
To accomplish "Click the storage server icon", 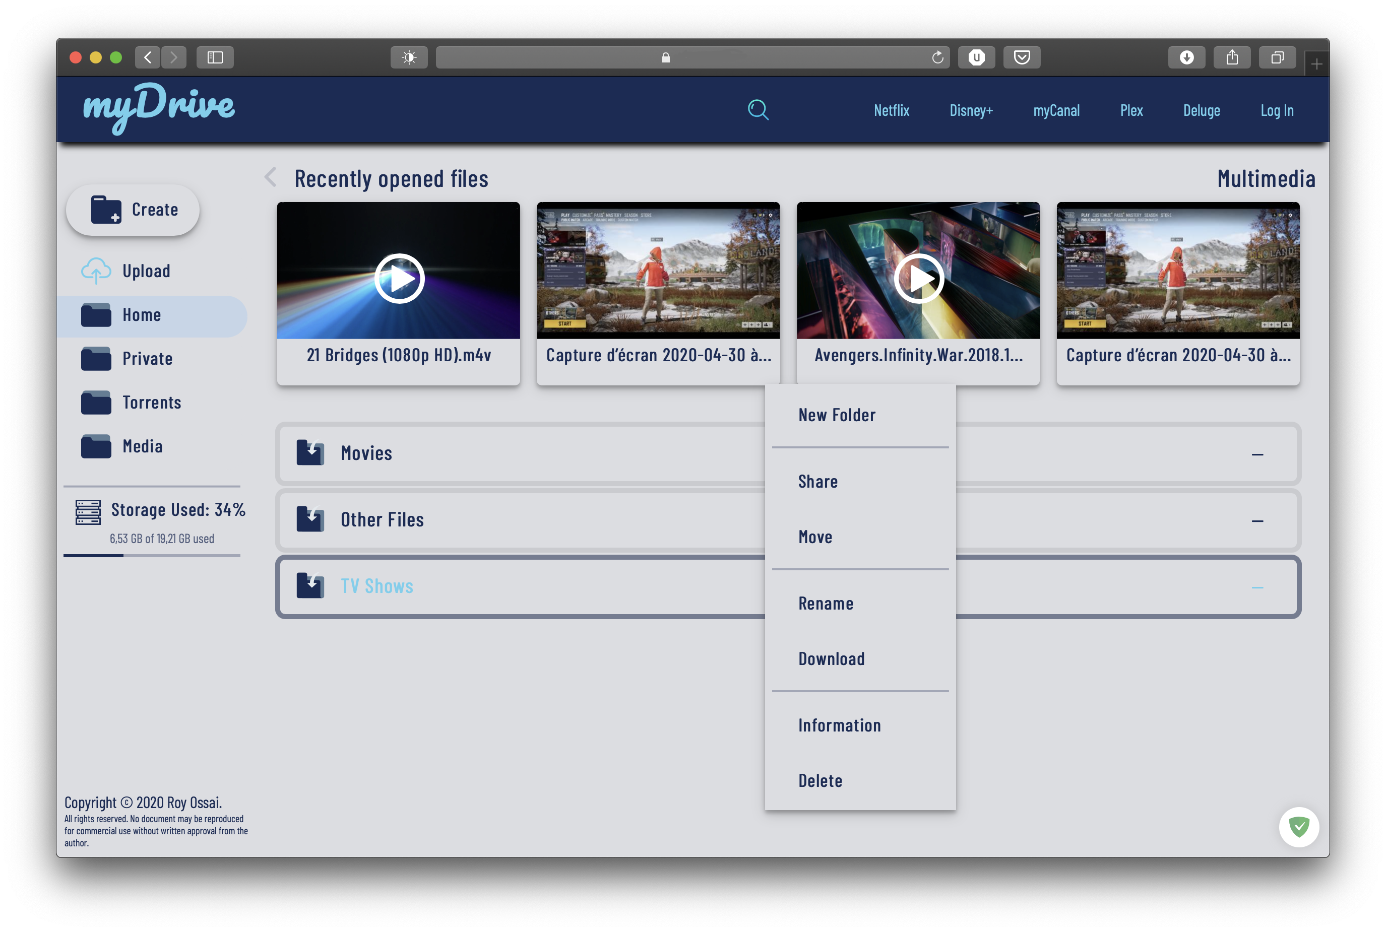I will pyautogui.click(x=88, y=512).
